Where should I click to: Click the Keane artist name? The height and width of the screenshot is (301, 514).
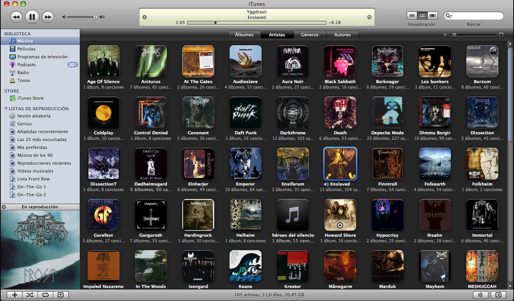pos(245,286)
